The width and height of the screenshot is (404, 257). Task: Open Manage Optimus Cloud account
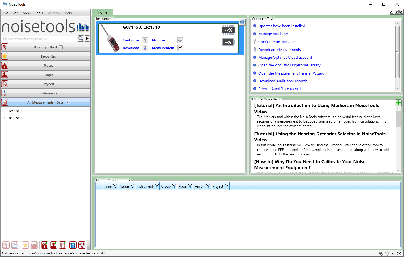[285, 57]
